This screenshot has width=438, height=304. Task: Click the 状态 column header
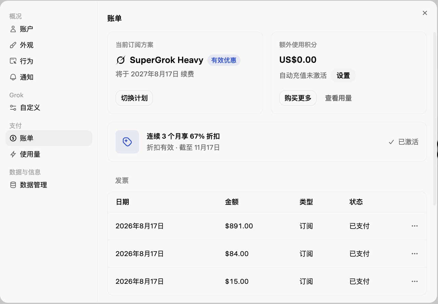tap(356, 202)
